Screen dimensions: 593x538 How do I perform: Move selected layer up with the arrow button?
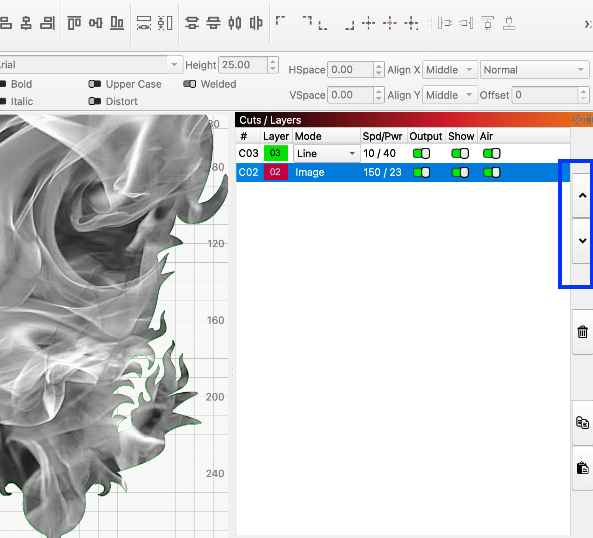coord(582,196)
